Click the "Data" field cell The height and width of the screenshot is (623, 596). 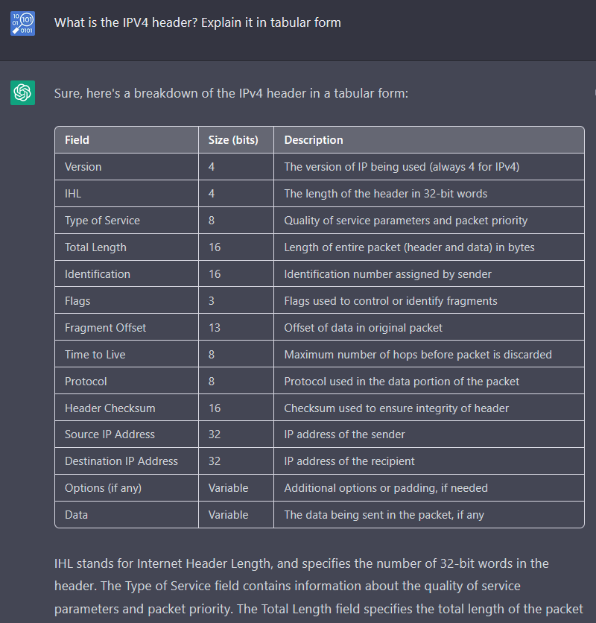(x=77, y=515)
